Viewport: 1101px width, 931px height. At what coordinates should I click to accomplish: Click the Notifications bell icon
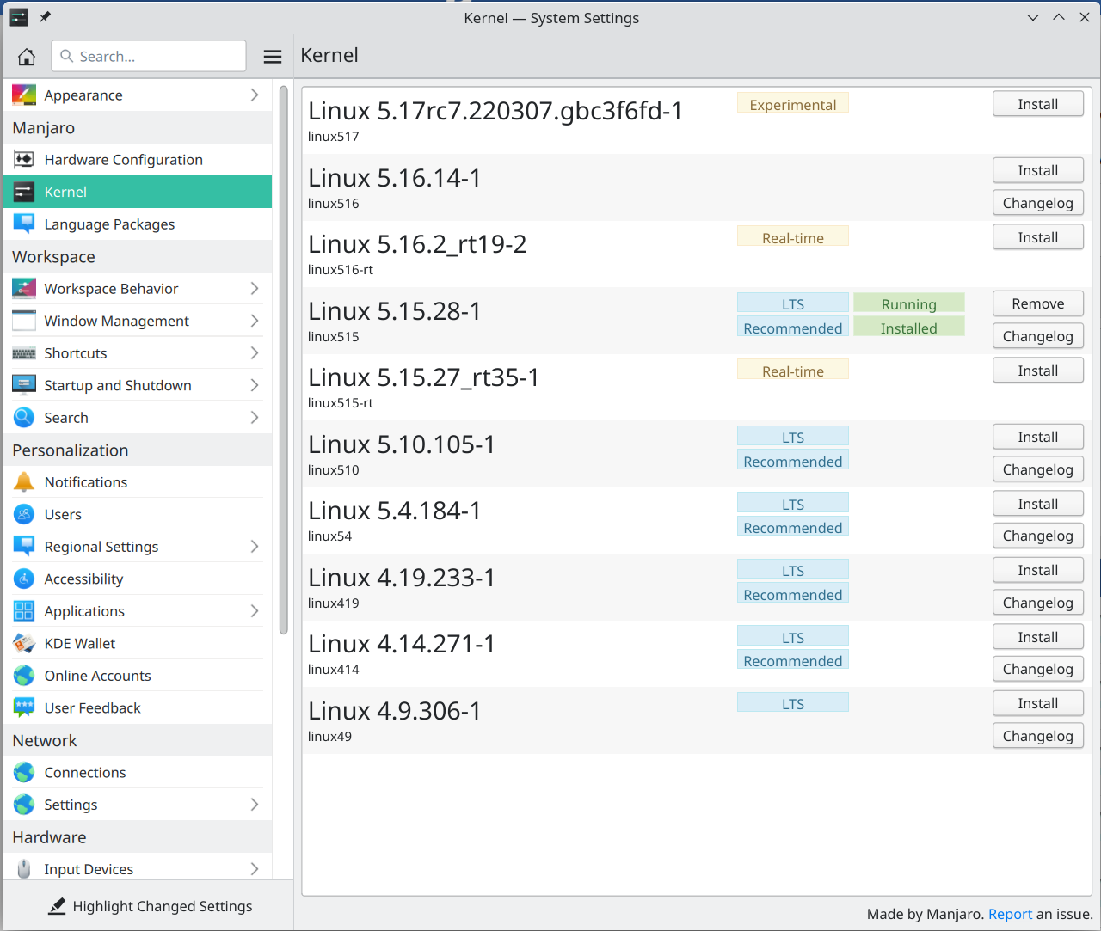tap(24, 482)
